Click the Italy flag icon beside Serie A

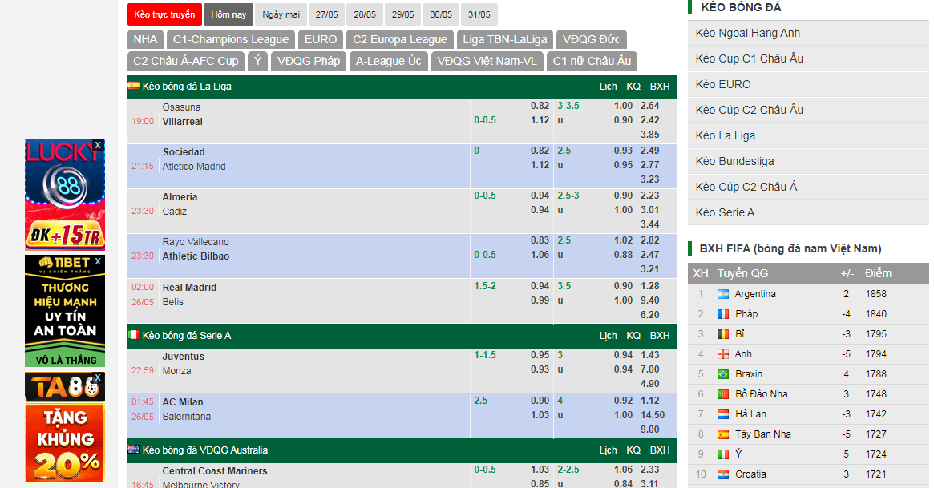pos(134,335)
